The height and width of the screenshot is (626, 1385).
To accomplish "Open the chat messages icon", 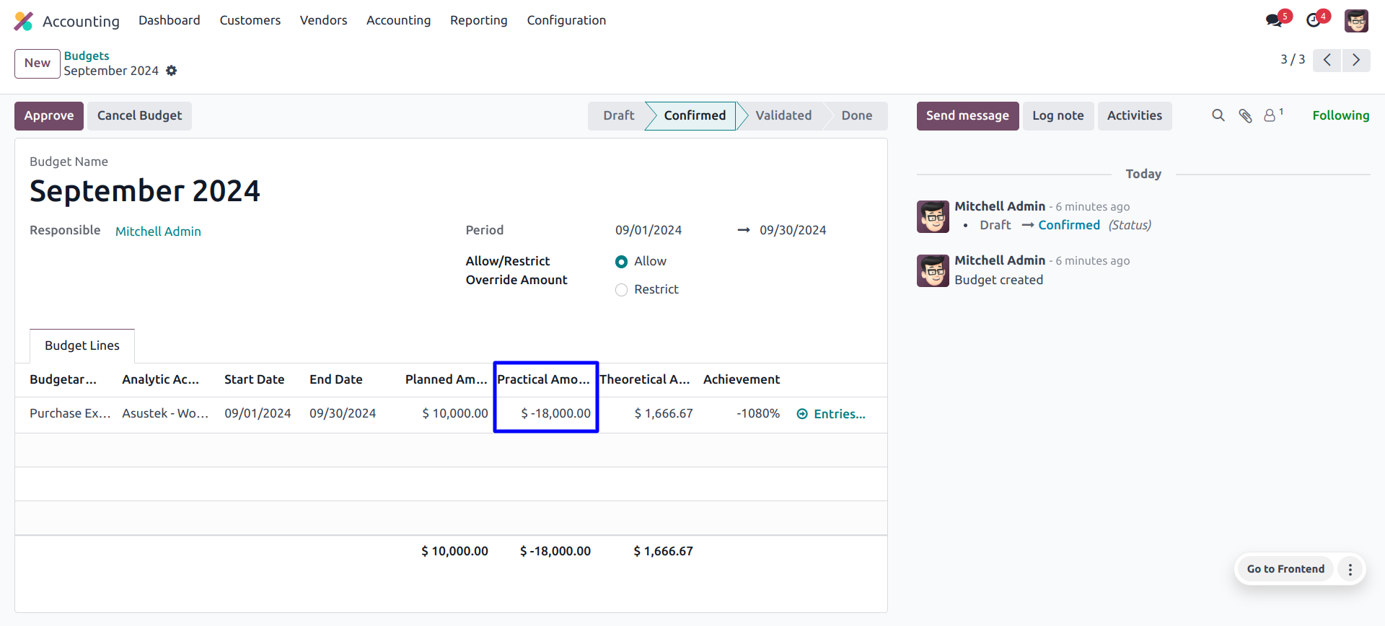I will click(1274, 20).
